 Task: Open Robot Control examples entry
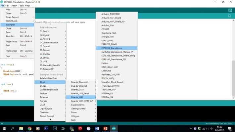50,116
